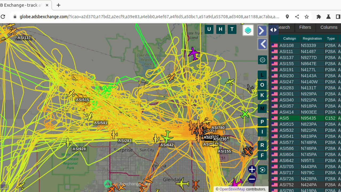Select the ASI752 table row
341x192 pixels.
click(306, 185)
